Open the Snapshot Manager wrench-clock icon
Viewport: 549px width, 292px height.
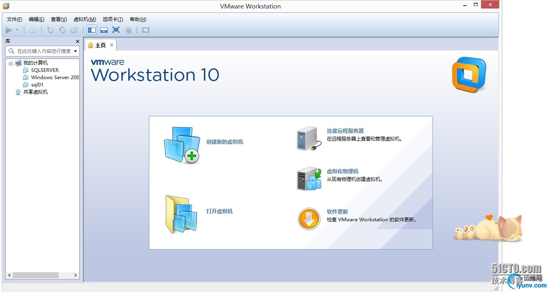(x=74, y=30)
